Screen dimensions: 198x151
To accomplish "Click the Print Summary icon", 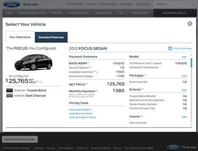I will 170,48.
